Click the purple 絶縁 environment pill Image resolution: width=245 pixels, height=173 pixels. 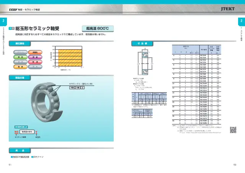[35, 57]
